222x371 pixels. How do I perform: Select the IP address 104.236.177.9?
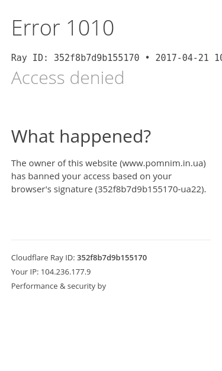coord(66,272)
